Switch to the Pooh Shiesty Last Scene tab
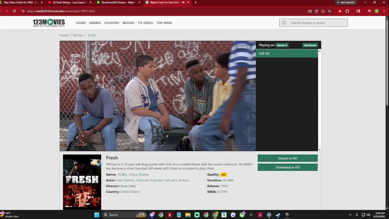This screenshot has height=219, width=389. point(70,2)
